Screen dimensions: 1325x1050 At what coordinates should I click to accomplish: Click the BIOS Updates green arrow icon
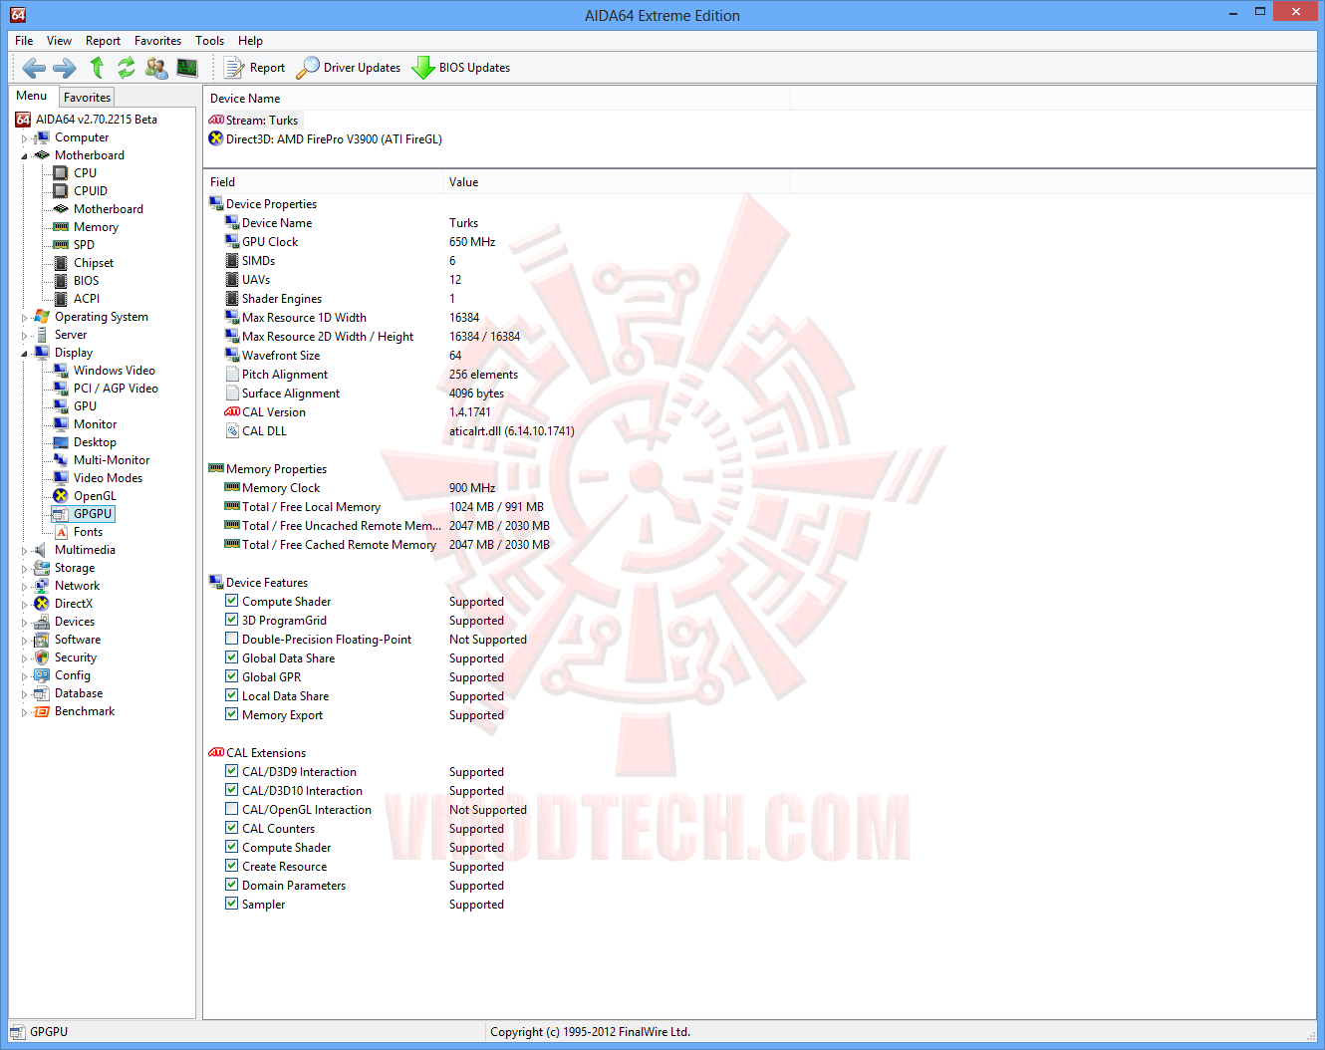click(423, 68)
